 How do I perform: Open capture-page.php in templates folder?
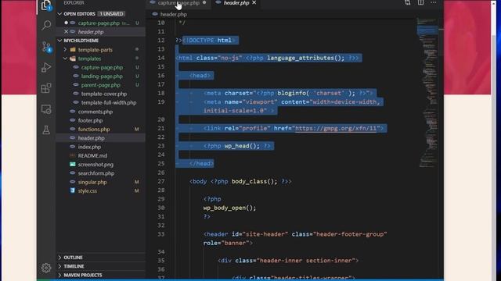(x=102, y=68)
